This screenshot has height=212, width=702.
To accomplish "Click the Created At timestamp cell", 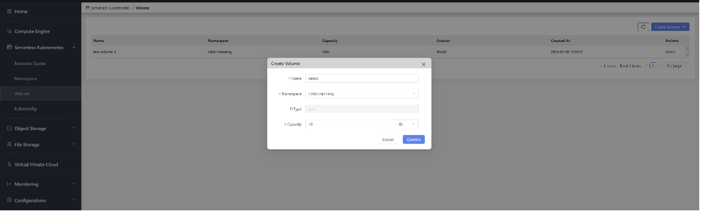I will [x=567, y=52].
